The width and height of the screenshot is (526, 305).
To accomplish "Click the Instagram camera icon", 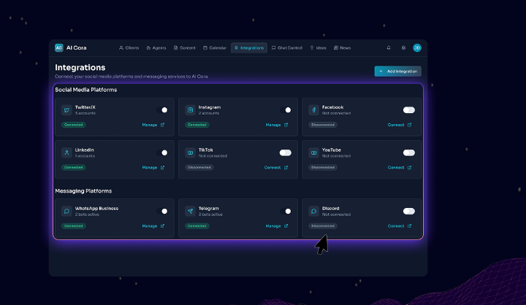I will coord(191,110).
